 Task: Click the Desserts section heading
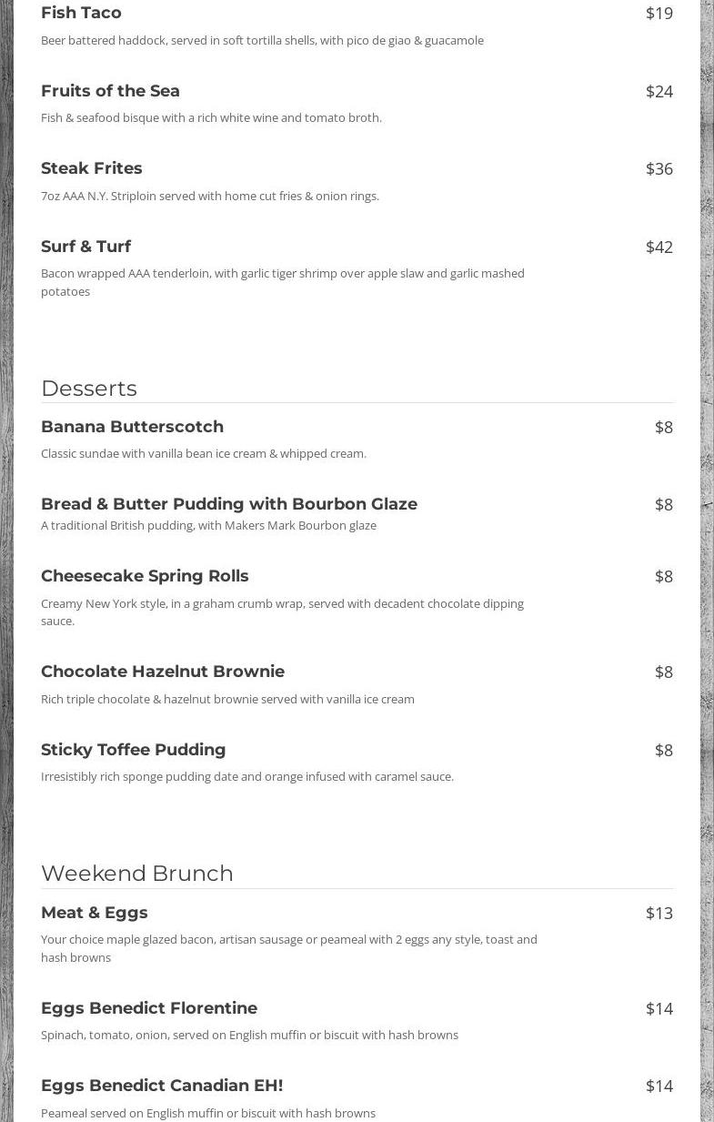click(89, 389)
